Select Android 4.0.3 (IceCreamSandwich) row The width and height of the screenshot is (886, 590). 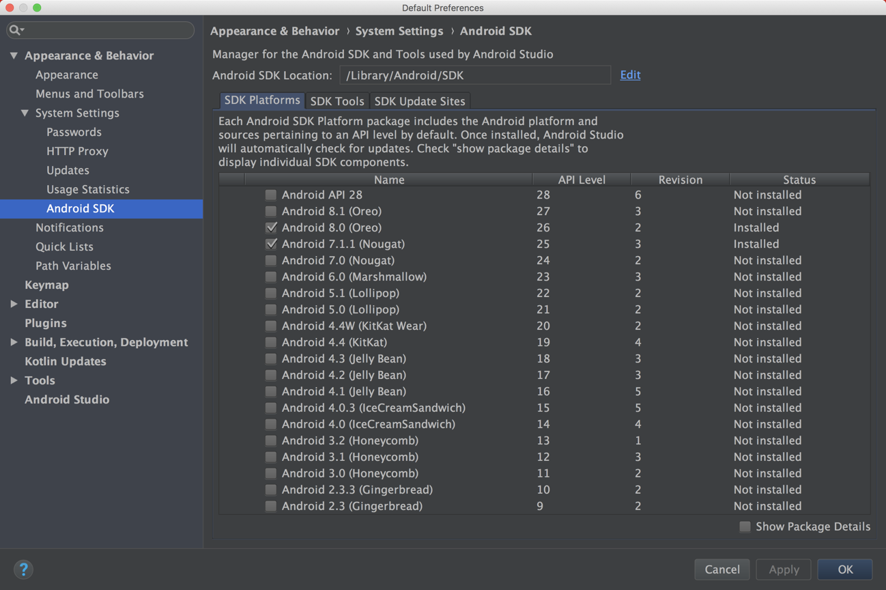coord(544,408)
